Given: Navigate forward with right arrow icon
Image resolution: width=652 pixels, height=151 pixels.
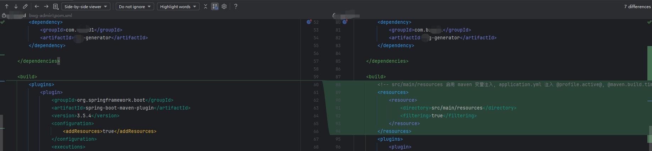Looking at the screenshot, I should pyautogui.click(x=46, y=6).
